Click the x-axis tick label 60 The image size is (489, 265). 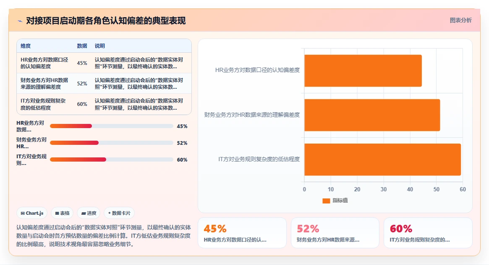click(463, 189)
